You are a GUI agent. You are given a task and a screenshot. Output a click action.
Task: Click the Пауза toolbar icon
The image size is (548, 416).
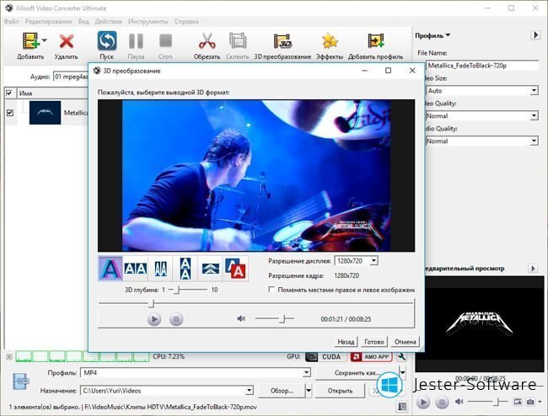(x=136, y=40)
